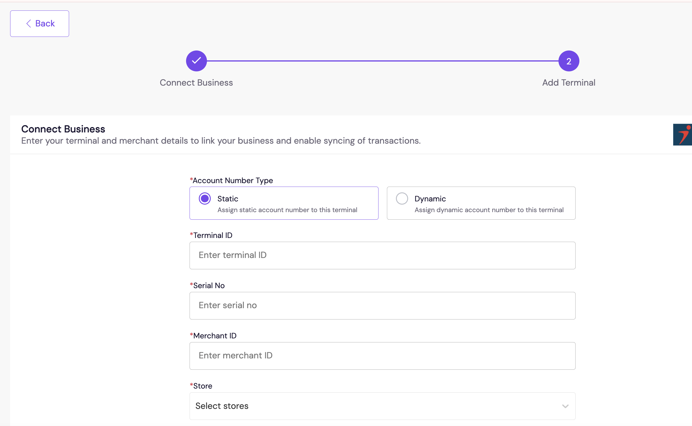Click the Terminal ID field label
The height and width of the screenshot is (426, 692).
tap(212, 235)
